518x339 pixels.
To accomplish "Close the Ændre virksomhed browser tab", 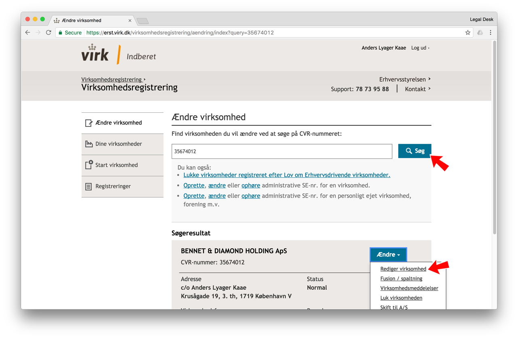I will [x=130, y=20].
